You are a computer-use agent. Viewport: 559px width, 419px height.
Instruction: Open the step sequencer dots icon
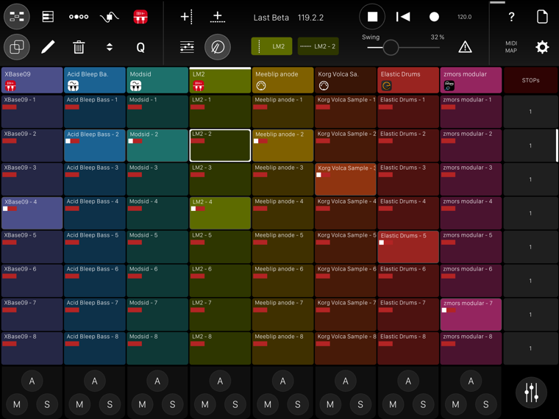point(79,17)
